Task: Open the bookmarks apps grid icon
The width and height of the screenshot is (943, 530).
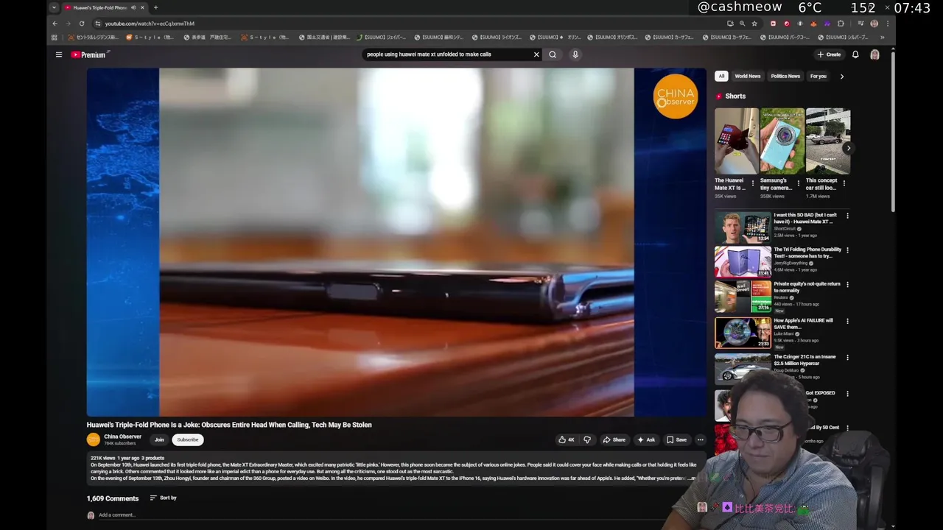Action: tap(54, 38)
